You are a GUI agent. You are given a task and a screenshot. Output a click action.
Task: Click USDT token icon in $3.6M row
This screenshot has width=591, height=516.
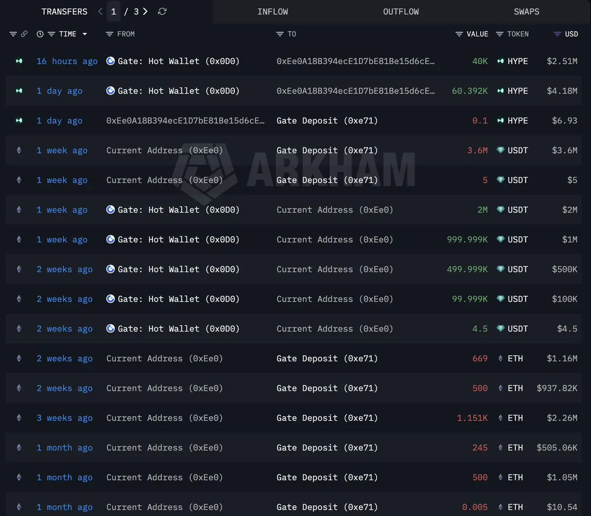tap(500, 151)
